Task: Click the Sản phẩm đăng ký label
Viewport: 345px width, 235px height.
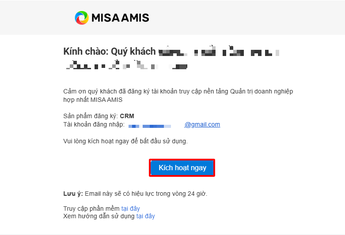Action: pyautogui.click(x=91, y=116)
